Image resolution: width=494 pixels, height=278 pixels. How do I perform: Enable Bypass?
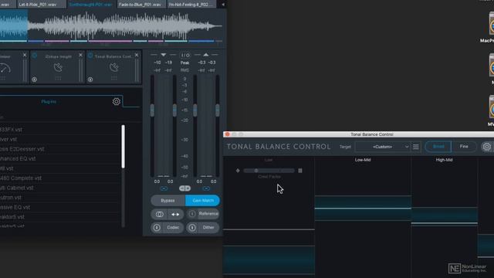[168, 201]
